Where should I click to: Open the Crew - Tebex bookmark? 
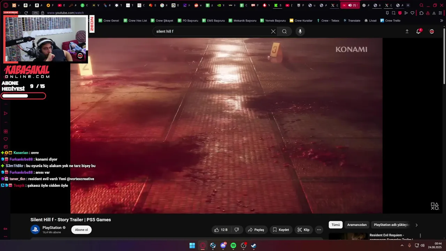pyautogui.click(x=328, y=21)
